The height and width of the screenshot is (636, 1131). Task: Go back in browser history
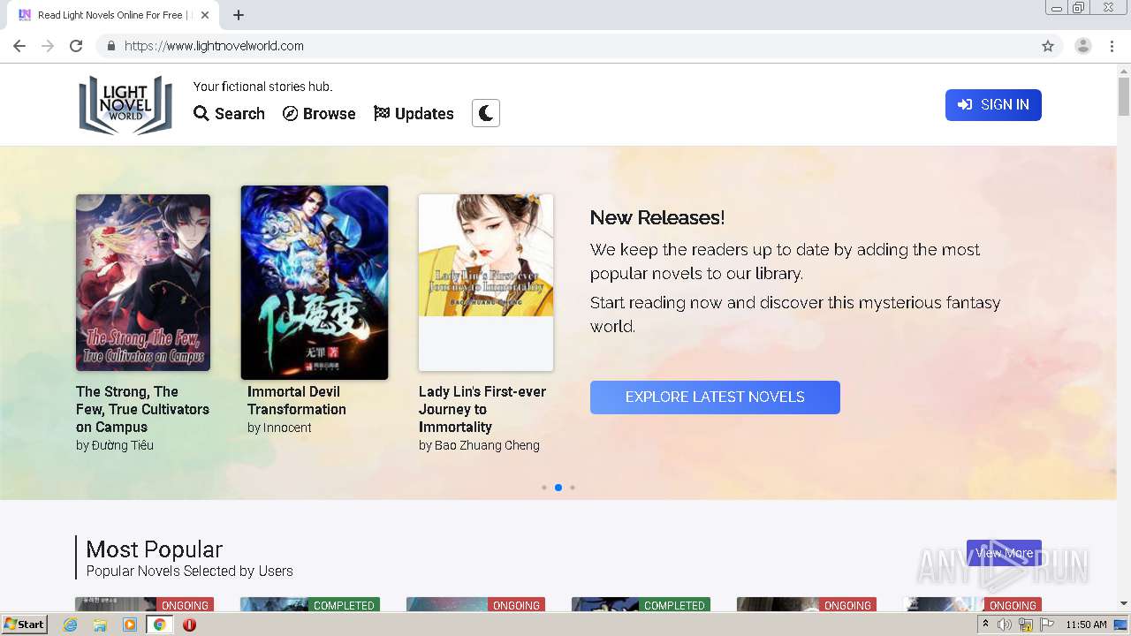coord(19,46)
